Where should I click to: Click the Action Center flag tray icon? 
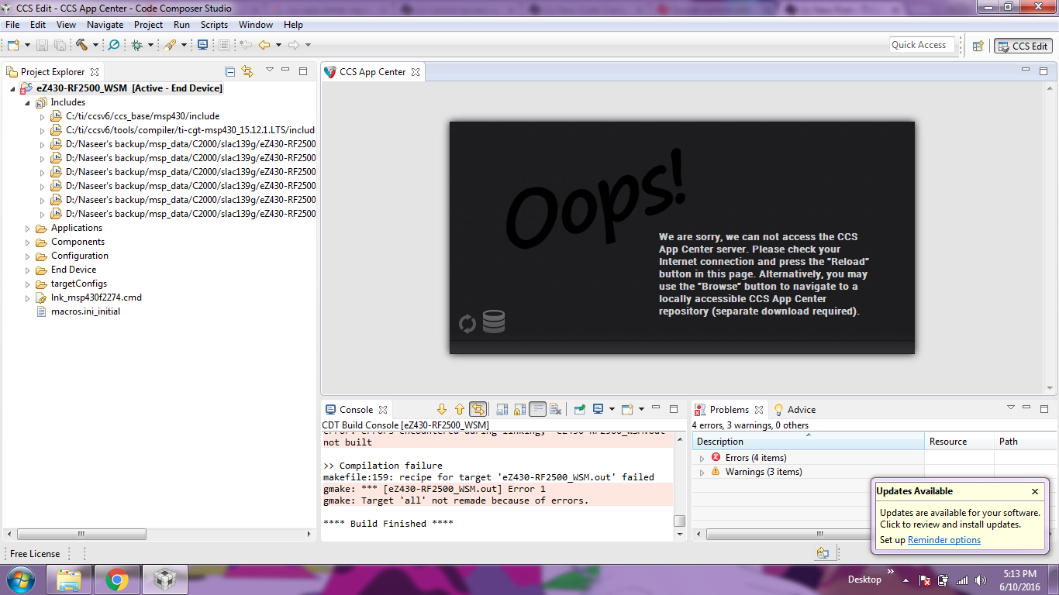point(924,580)
